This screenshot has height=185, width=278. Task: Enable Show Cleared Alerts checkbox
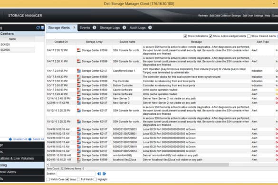click(x=249, y=36)
